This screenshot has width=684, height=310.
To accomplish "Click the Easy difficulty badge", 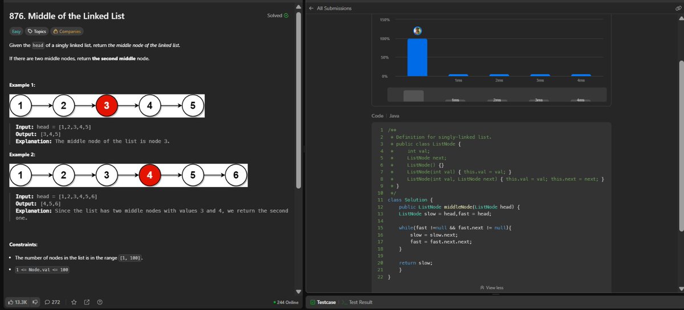I will click(17, 31).
